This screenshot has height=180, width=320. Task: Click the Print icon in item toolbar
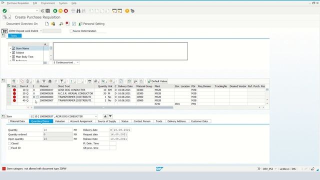point(89,81)
